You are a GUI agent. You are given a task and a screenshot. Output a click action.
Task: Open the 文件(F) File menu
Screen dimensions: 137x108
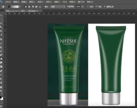click(x=8, y=2)
